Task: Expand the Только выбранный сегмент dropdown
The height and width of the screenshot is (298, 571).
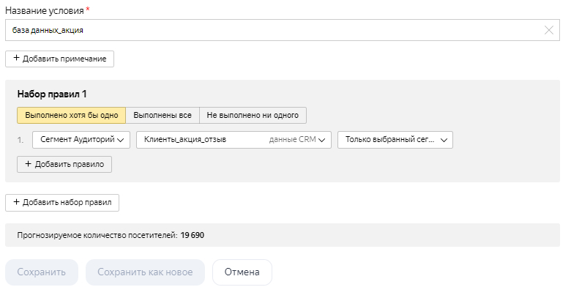Action: click(389, 140)
